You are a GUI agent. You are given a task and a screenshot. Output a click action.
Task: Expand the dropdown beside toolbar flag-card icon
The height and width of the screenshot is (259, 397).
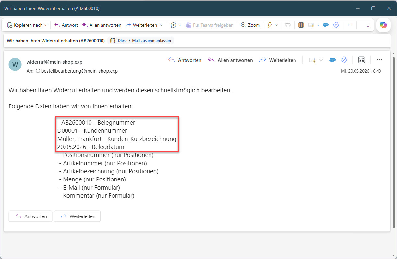[x=318, y=25]
